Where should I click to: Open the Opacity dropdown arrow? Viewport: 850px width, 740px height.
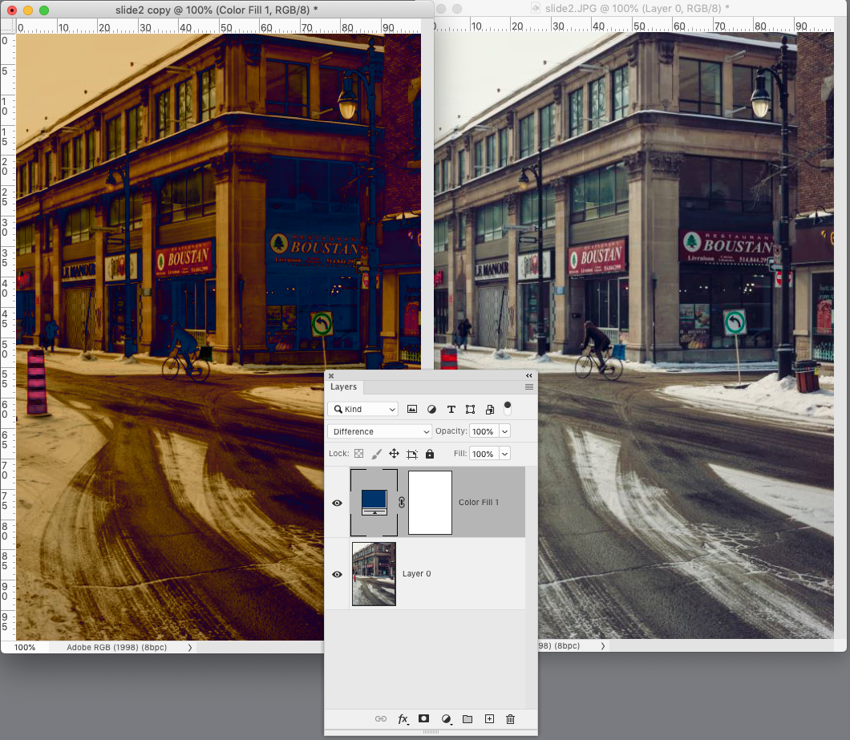[504, 431]
